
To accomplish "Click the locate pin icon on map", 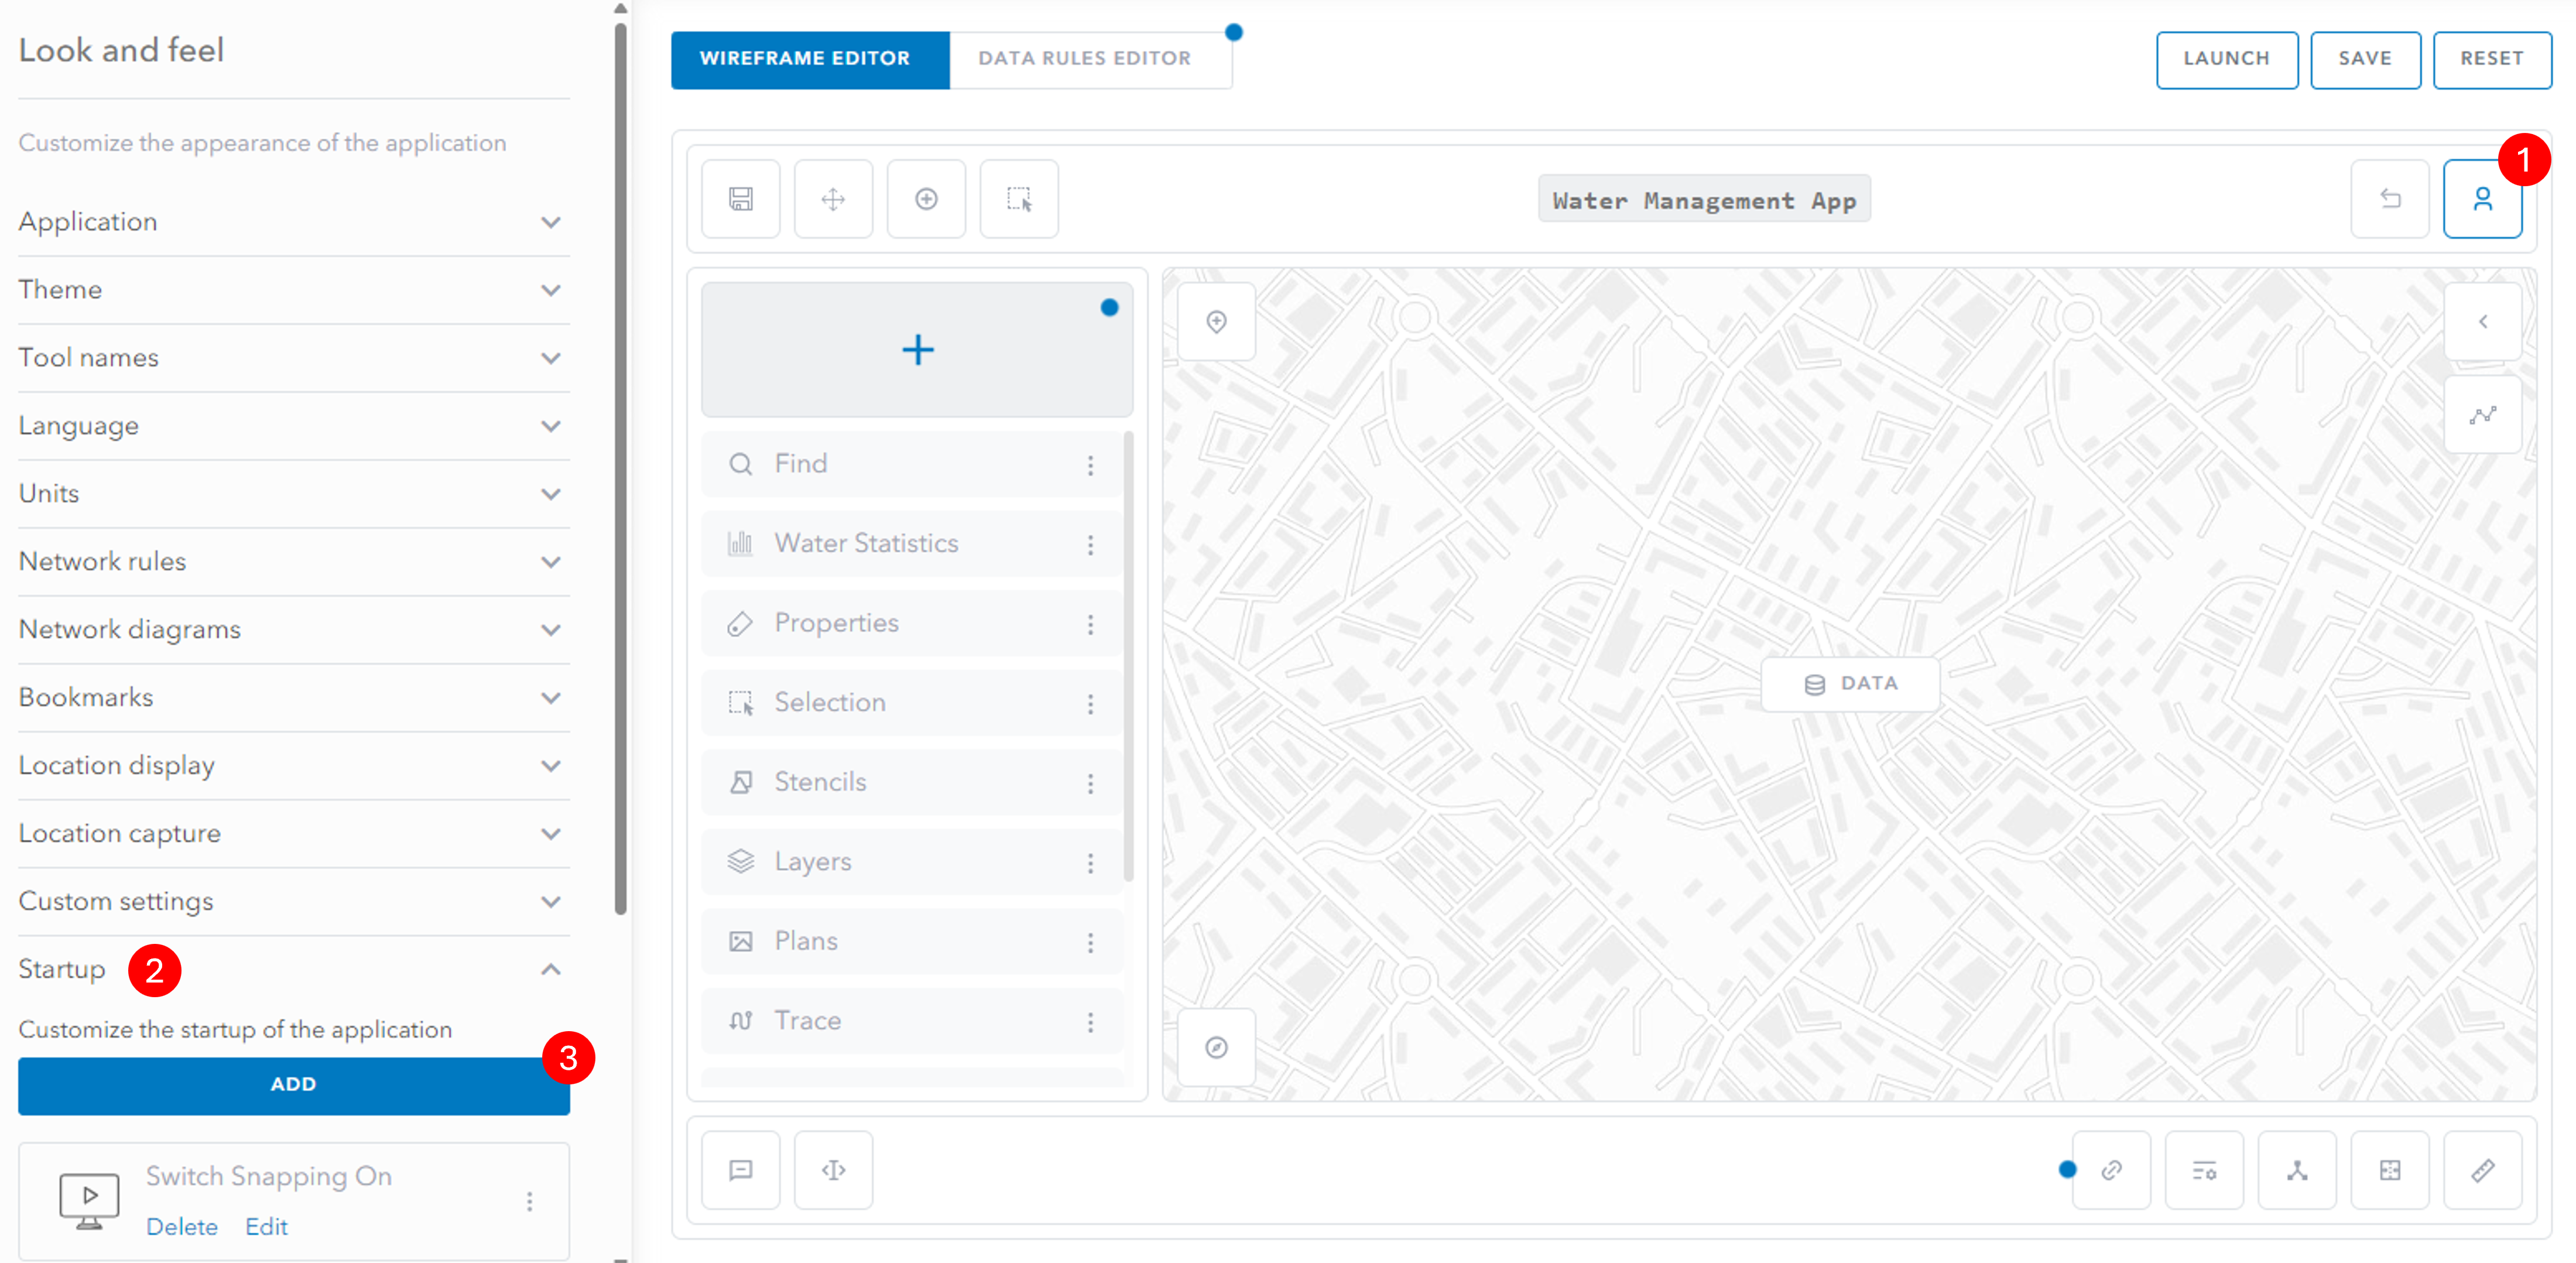I will pyautogui.click(x=1216, y=322).
